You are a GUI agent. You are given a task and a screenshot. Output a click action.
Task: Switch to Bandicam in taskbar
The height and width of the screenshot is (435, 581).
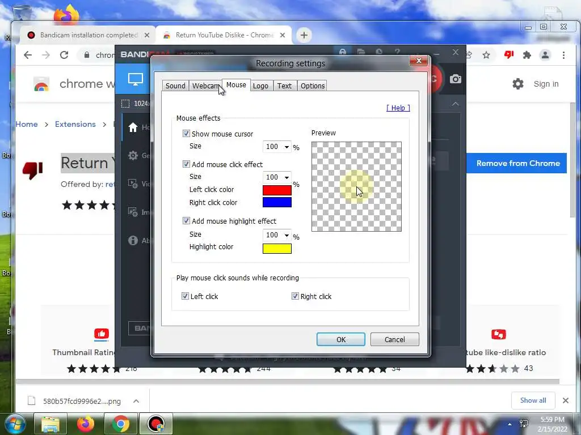pyautogui.click(x=156, y=424)
